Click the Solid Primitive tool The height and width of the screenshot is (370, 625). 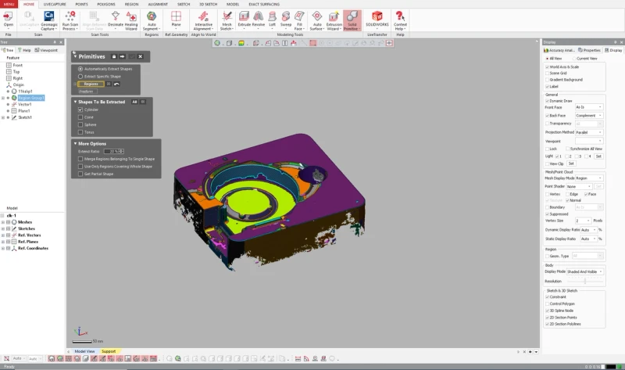point(352,20)
